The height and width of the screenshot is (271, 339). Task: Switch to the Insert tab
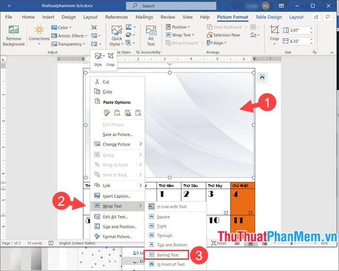tap(48, 17)
